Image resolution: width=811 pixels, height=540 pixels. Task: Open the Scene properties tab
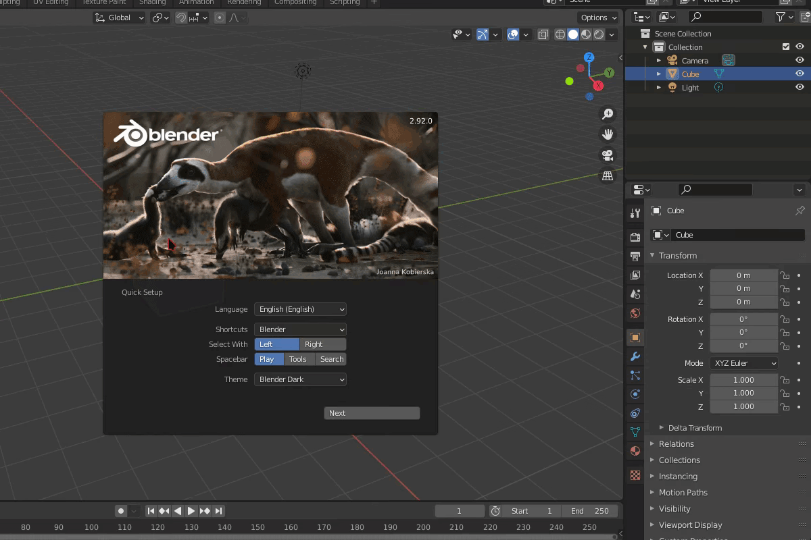click(635, 294)
